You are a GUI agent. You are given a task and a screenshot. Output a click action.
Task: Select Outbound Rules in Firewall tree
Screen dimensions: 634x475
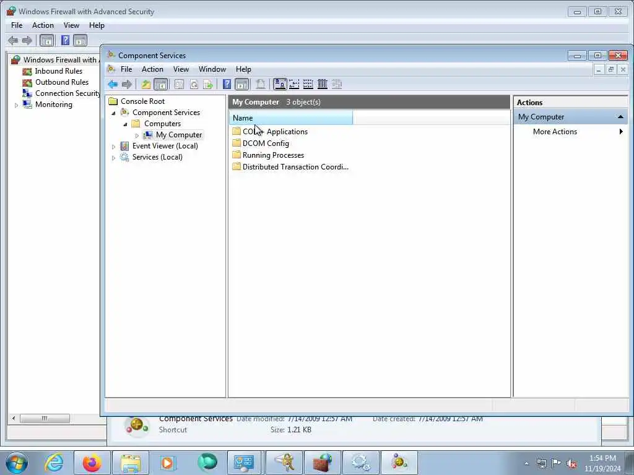[62, 82]
